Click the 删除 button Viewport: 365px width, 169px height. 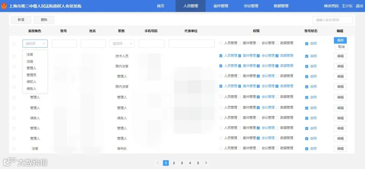pyautogui.click(x=44, y=20)
